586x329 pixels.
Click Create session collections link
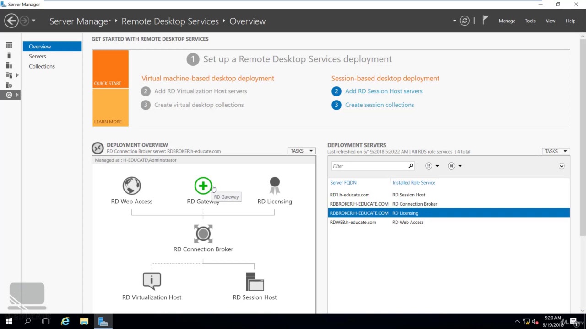tap(380, 105)
